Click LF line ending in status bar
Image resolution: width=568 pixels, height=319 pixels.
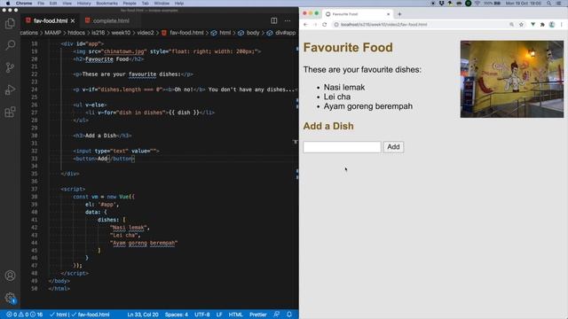click(219, 315)
